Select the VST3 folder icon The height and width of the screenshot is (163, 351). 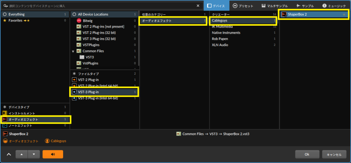tap(82, 57)
